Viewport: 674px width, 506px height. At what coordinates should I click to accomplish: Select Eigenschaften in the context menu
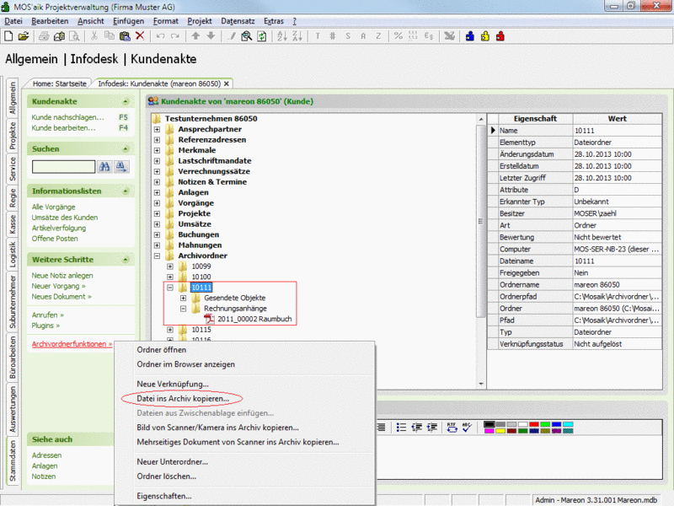coord(163,496)
